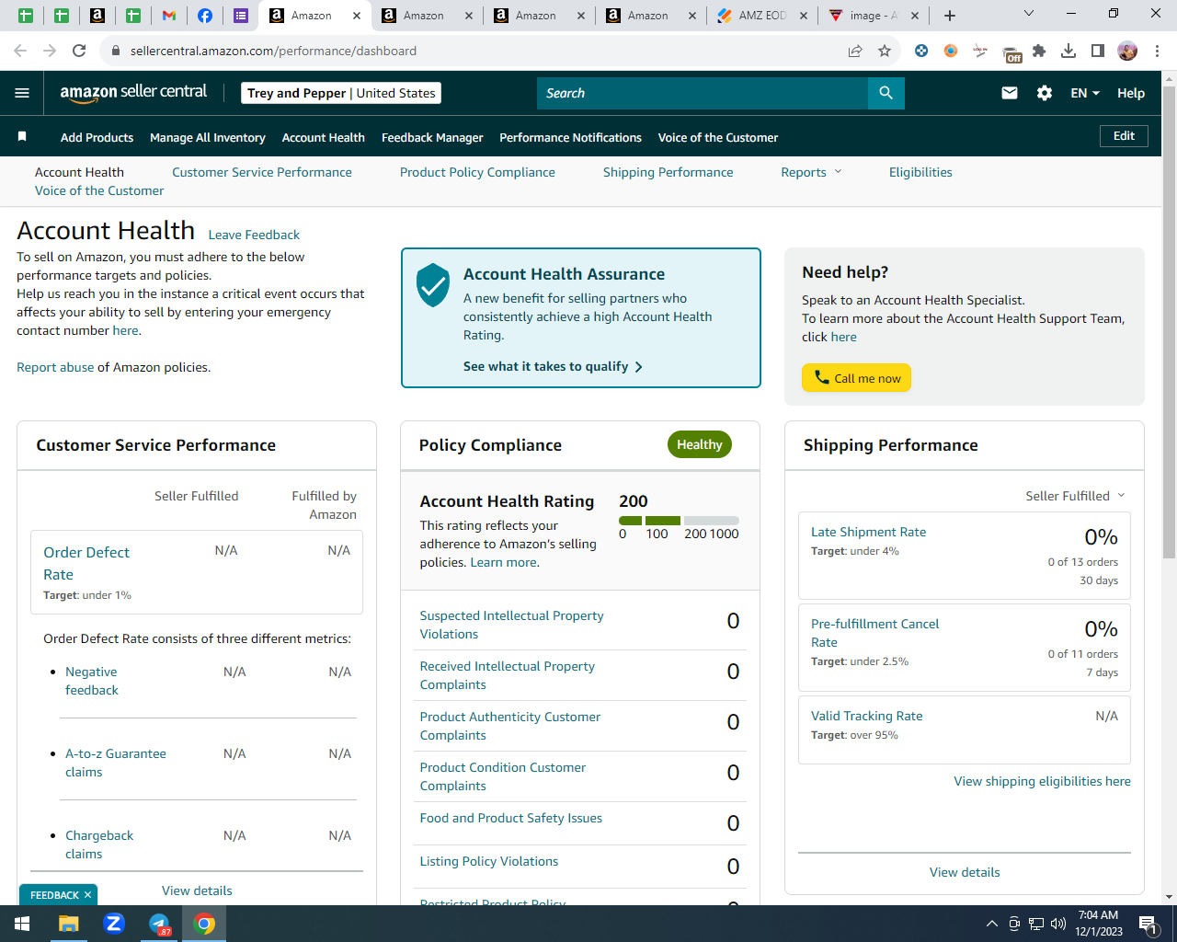Open the Negative feedback link
This screenshot has height=942, width=1177.
click(x=92, y=681)
